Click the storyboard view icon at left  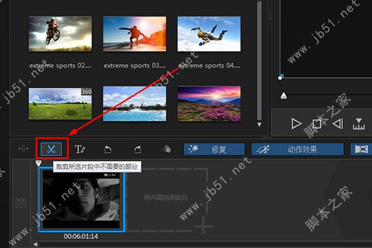pos(21,203)
